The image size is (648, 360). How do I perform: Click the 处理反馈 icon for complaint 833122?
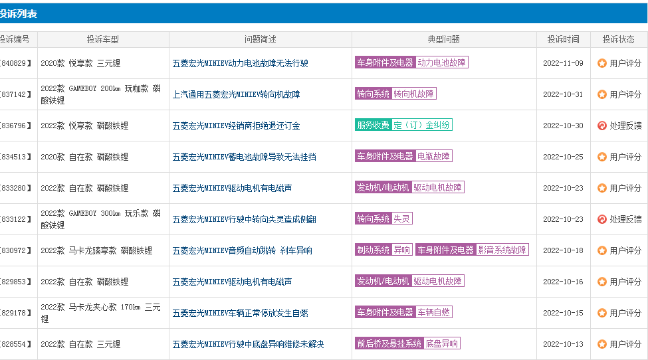[601, 219]
